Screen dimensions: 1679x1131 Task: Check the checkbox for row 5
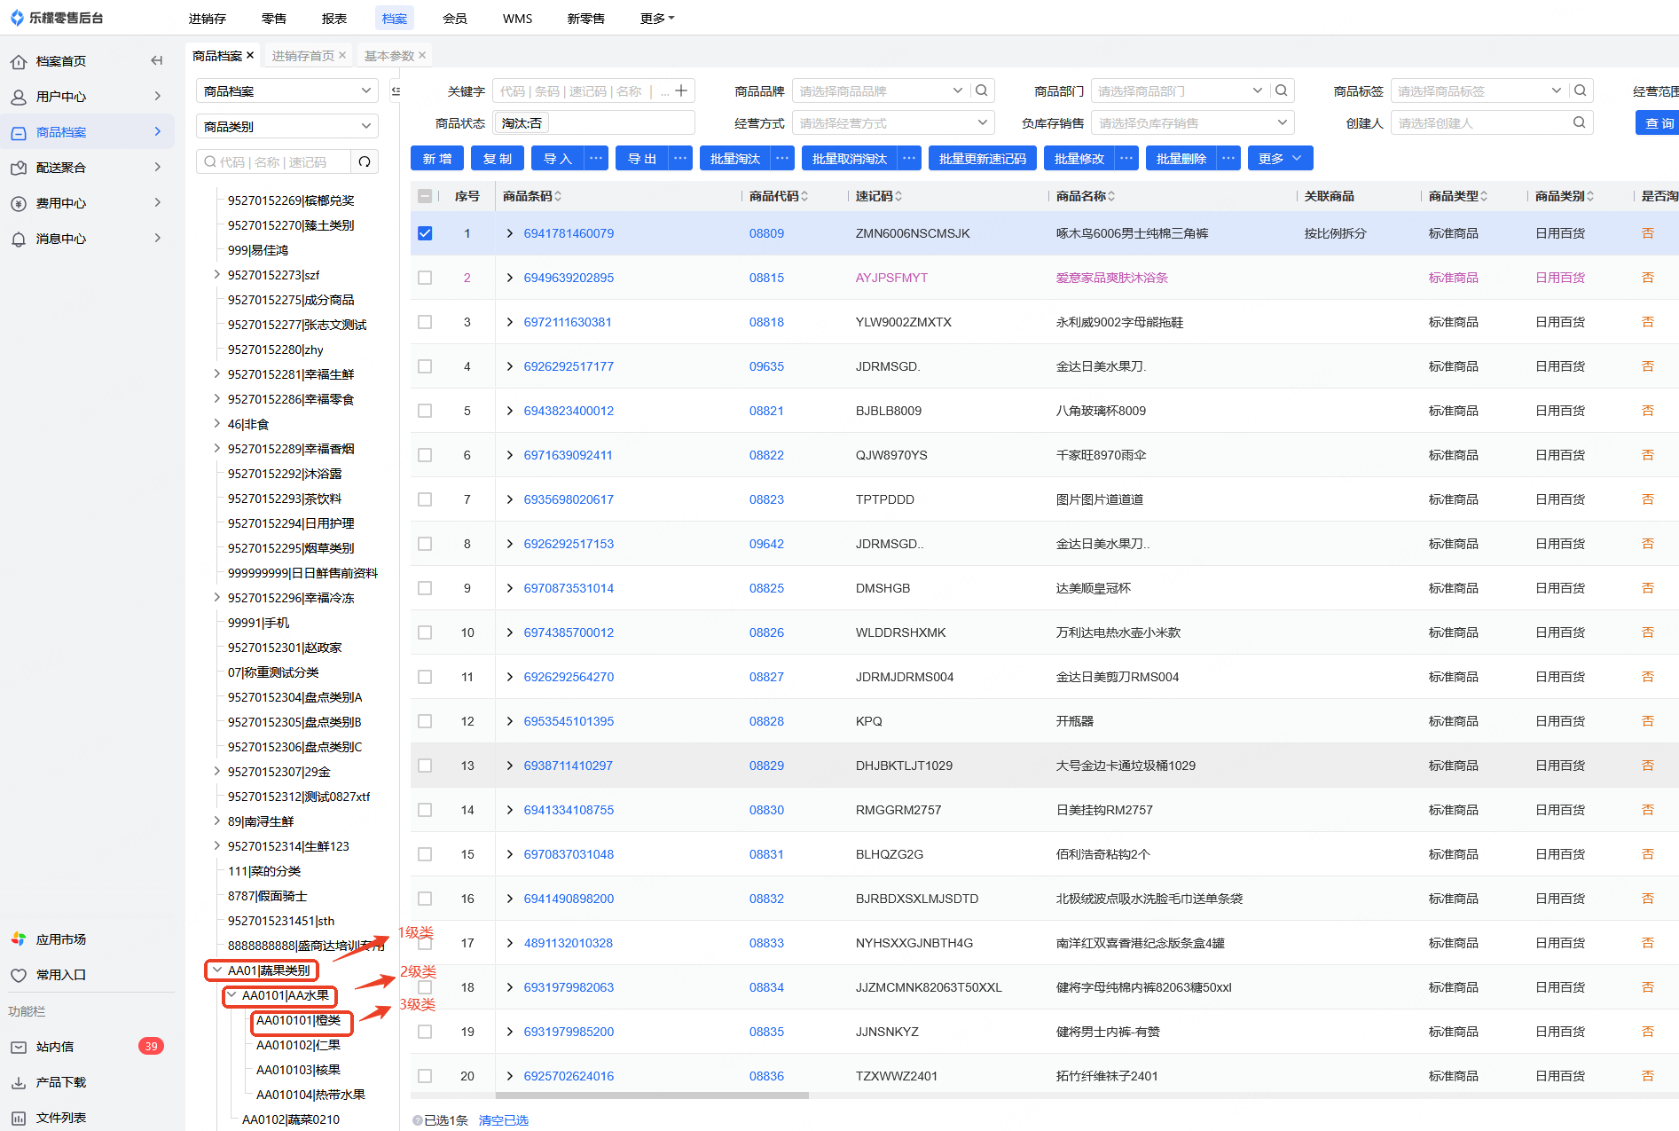(425, 411)
